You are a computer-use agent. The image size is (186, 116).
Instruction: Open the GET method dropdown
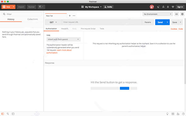click(x=53, y=22)
